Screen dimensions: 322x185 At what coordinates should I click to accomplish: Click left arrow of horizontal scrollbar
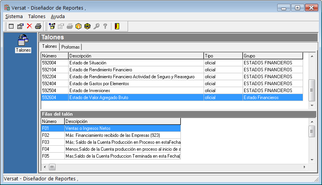[x=45, y=167]
